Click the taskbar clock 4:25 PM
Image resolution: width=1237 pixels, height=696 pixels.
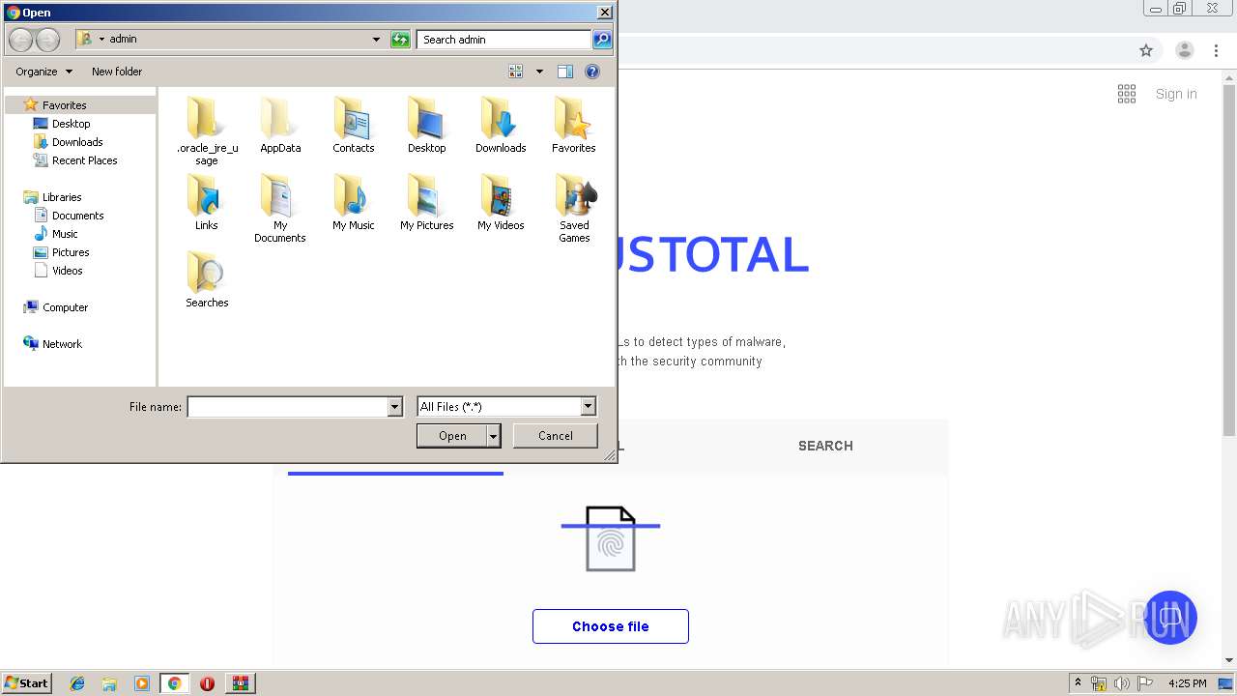(x=1187, y=683)
